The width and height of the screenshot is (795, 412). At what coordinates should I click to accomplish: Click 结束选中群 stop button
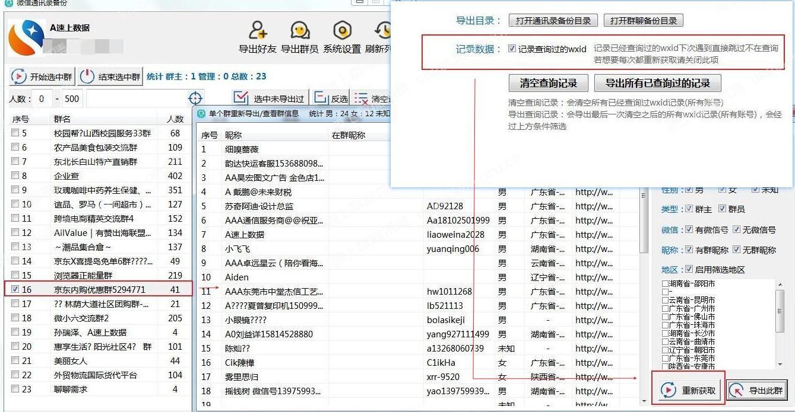click(111, 76)
